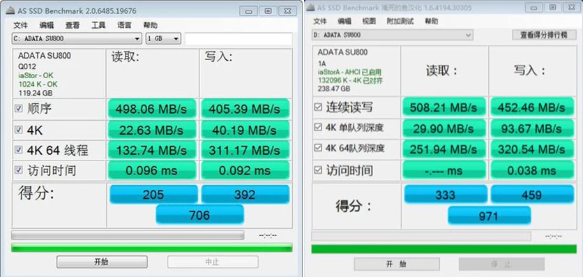This screenshot has width=583, height=277.
Task: Click the 132096 K - 4K 已对齐 text
Action: pos(349,80)
